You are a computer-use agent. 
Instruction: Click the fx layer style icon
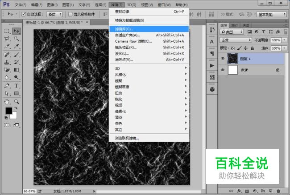click(239, 191)
